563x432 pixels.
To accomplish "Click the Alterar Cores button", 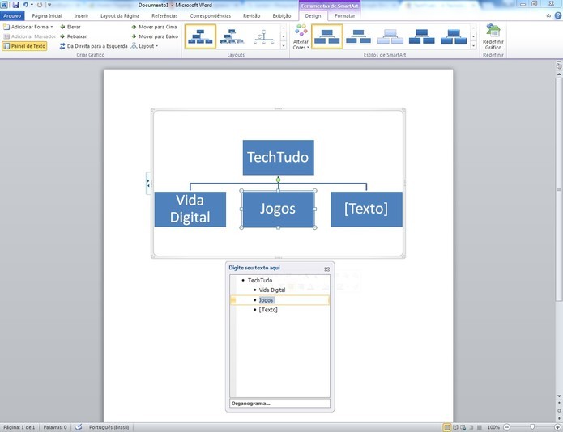I will point(301,36).
